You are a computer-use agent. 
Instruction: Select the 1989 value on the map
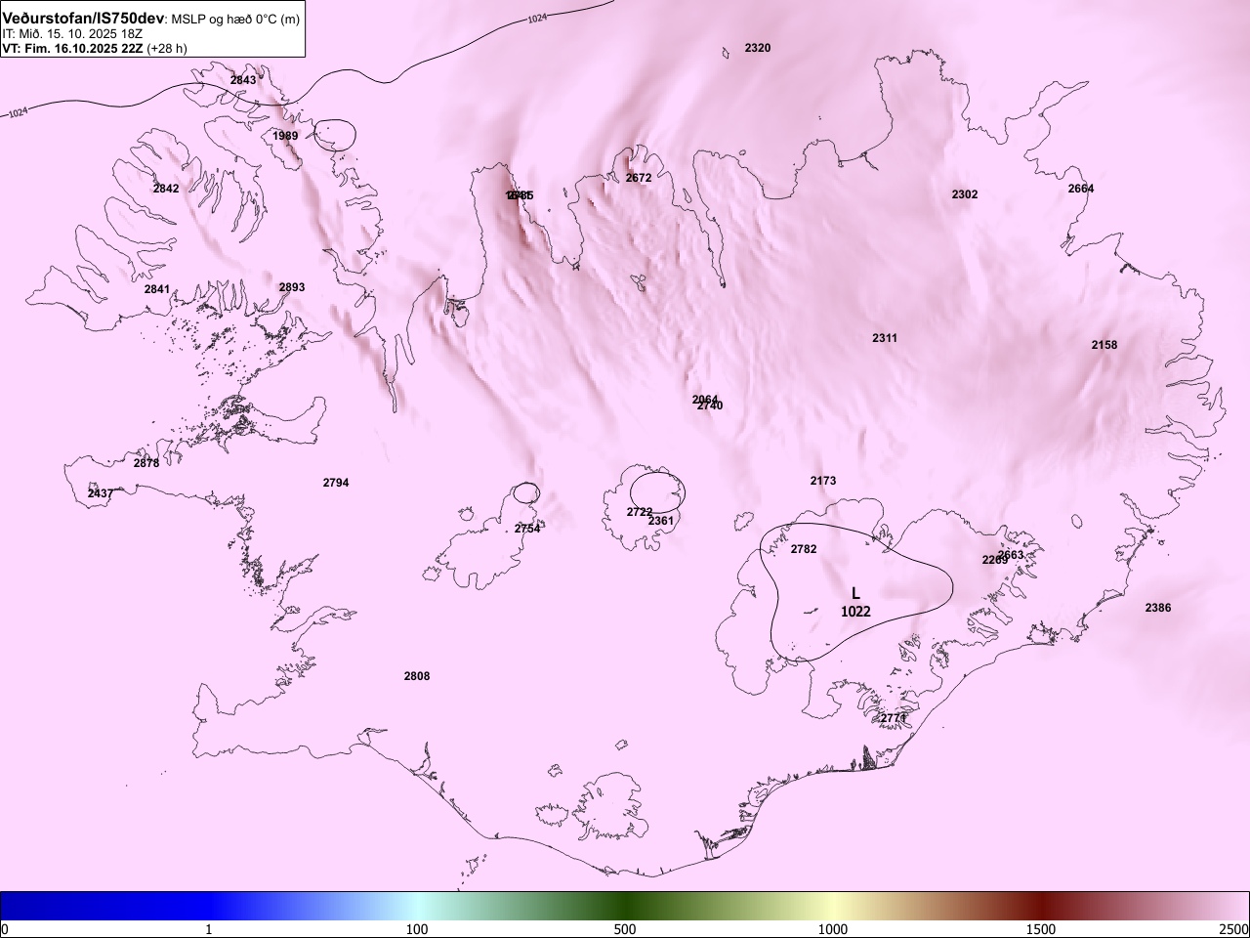(285, 136)
